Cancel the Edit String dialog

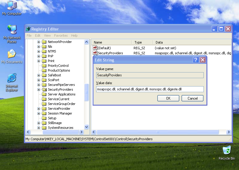pyautogui.click(x=192, y=98)
